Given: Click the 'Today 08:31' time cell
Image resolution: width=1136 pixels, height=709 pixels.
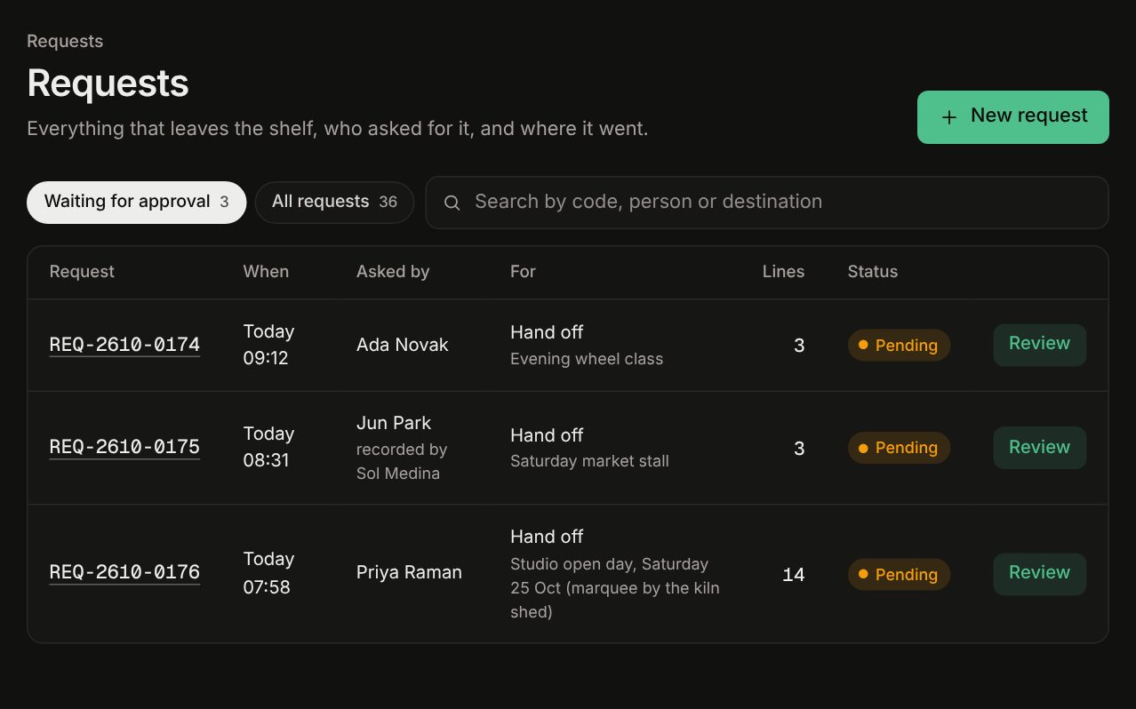Looking at the screenshot, I should 268,447.
